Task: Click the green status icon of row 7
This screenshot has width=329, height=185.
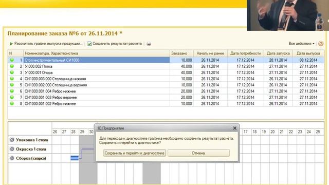Action: point(12,97)
